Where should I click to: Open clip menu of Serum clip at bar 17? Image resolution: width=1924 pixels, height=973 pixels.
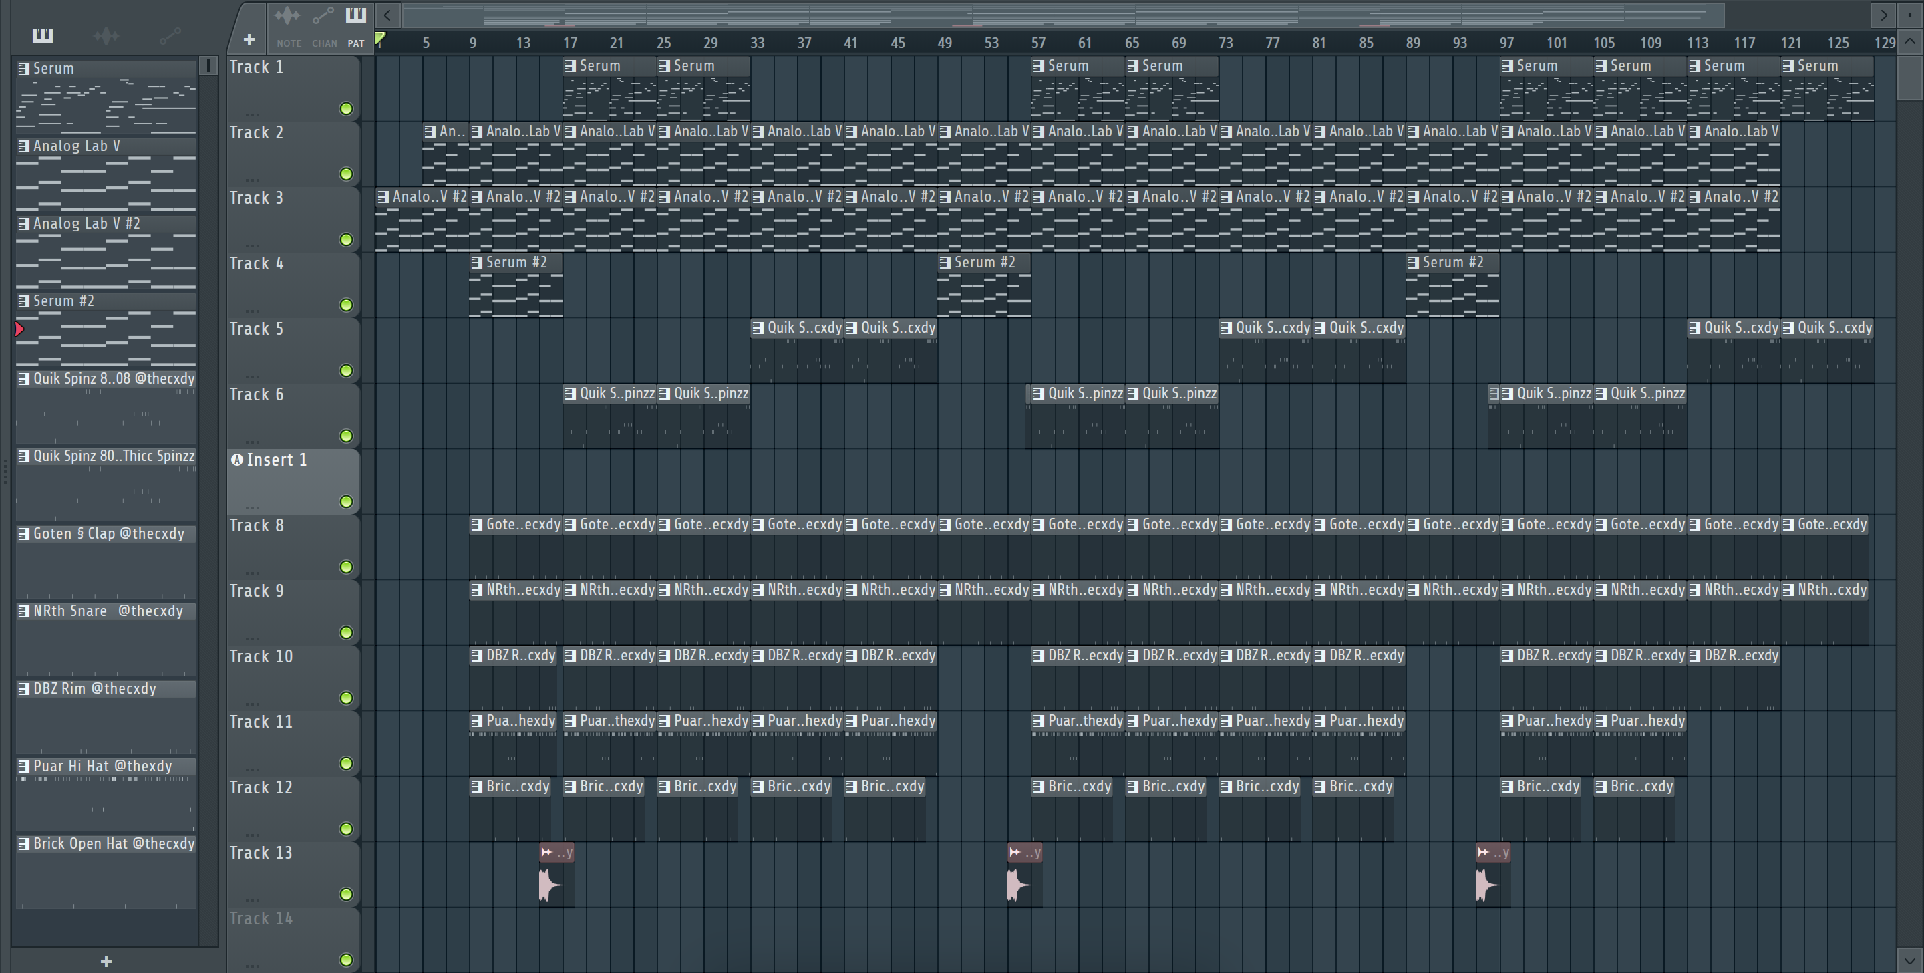[571, 65]
